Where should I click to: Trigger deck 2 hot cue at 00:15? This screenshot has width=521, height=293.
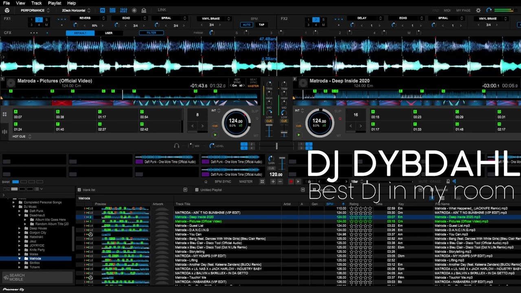pyautogui.click(x=391, y=114)
